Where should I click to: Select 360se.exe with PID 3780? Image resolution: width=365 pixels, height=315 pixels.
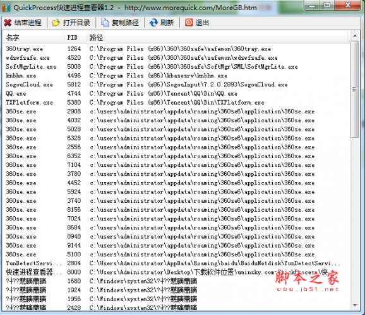[x=176, y=174]
